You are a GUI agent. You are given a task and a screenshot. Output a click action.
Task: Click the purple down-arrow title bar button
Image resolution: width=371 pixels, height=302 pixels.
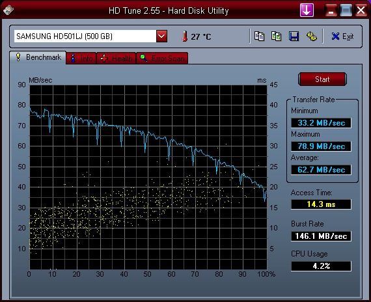click(x=307, y=10)
